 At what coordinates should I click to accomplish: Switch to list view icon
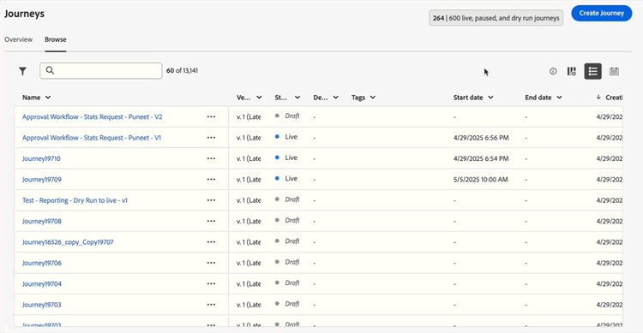pos(592,71)
